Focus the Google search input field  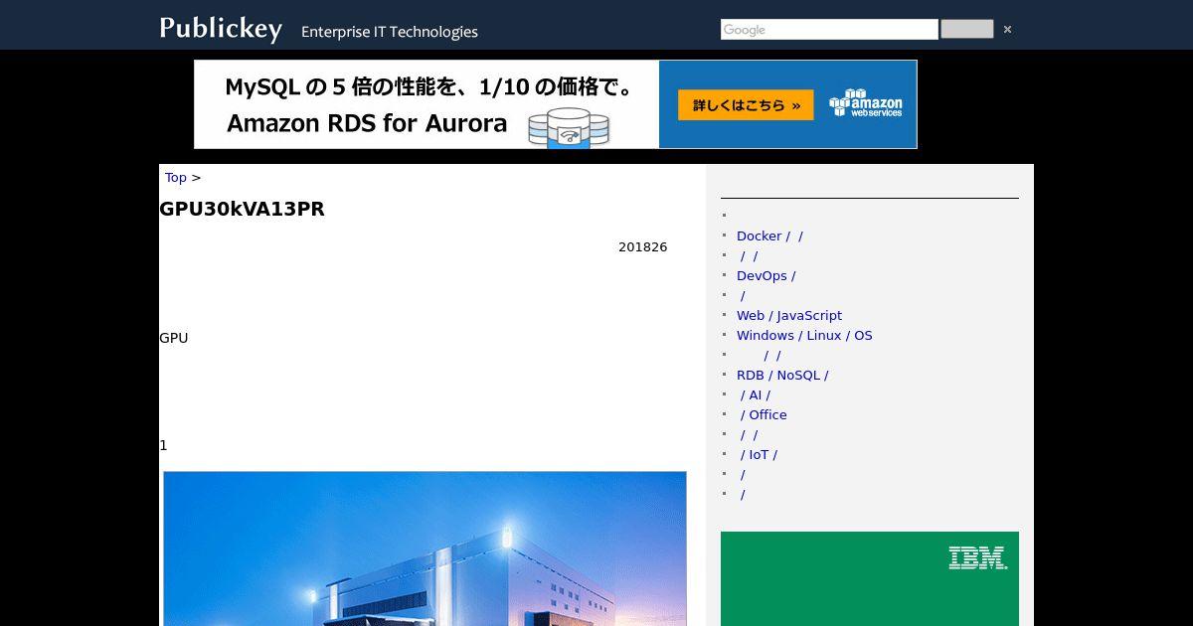tap(829, 30)
